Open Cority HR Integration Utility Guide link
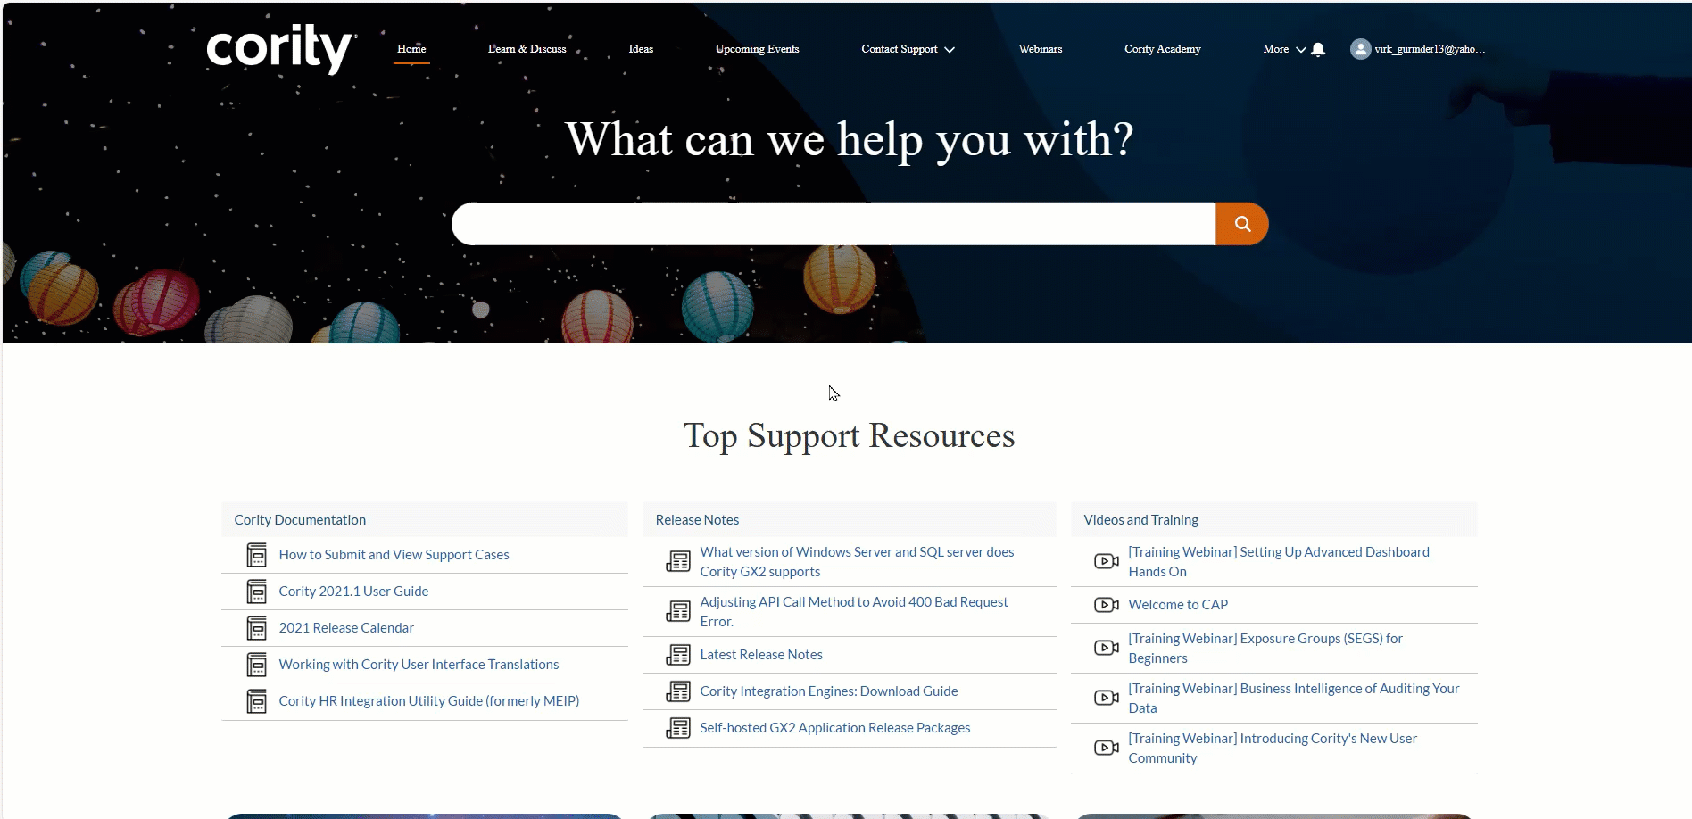1692x819 pixels. pyautogui.click(x=429, y=701)
